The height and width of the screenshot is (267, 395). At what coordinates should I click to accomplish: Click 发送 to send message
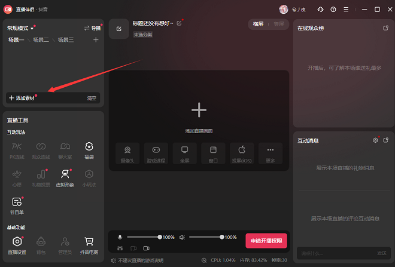382,253
